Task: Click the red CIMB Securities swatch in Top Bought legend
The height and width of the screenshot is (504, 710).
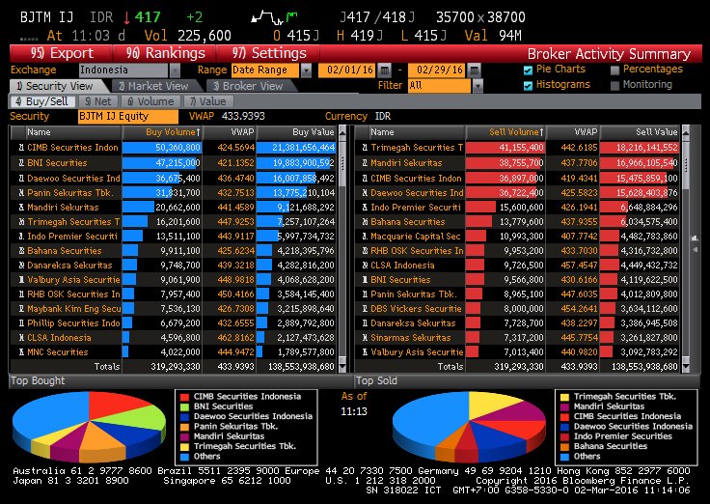Action: [x=184, y=397]
